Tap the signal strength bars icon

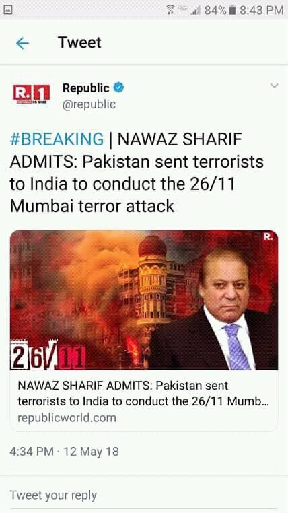tap(196, 11)
